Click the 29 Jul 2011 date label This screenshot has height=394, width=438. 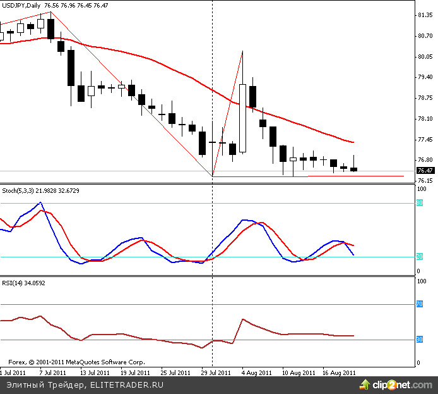[x=215, y=372]
